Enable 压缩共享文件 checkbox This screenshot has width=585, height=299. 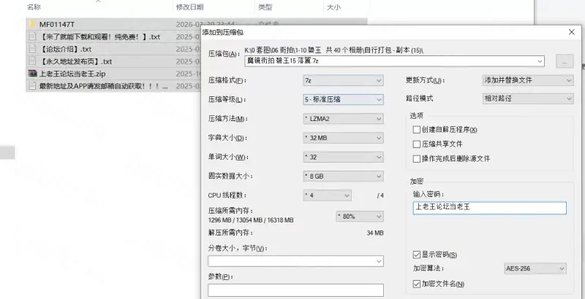pos(417,144)
